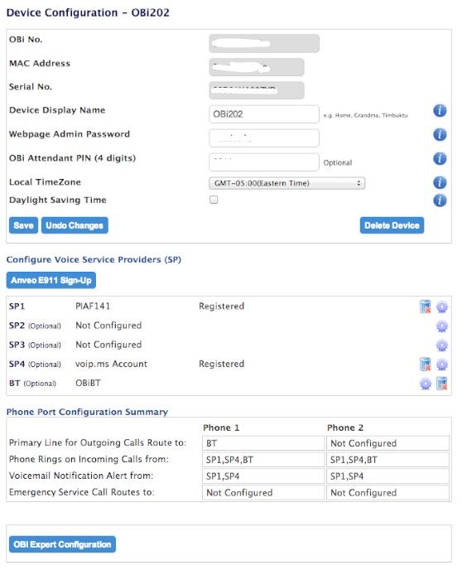This screenshot has width=462, height=570.
Task: Open the Local TimeZone dropdown
Action: point(287,183)
